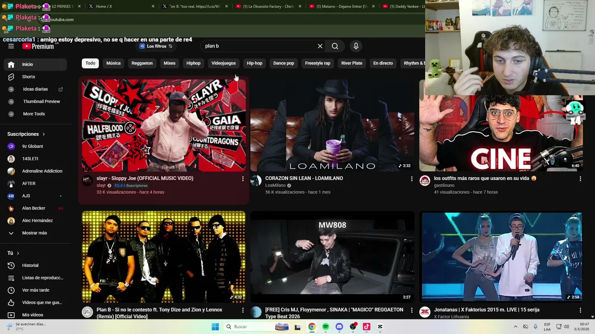The width and height of the screenshot is (595, 334).
Task: Select the Dance pop filter chip
Action: coord(284,63)
